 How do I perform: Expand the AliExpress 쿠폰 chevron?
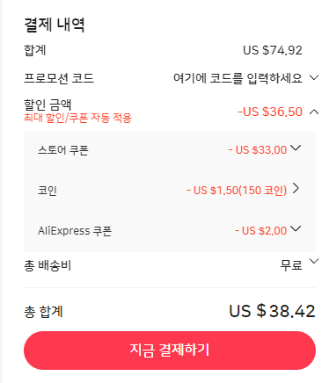point(296,228)
